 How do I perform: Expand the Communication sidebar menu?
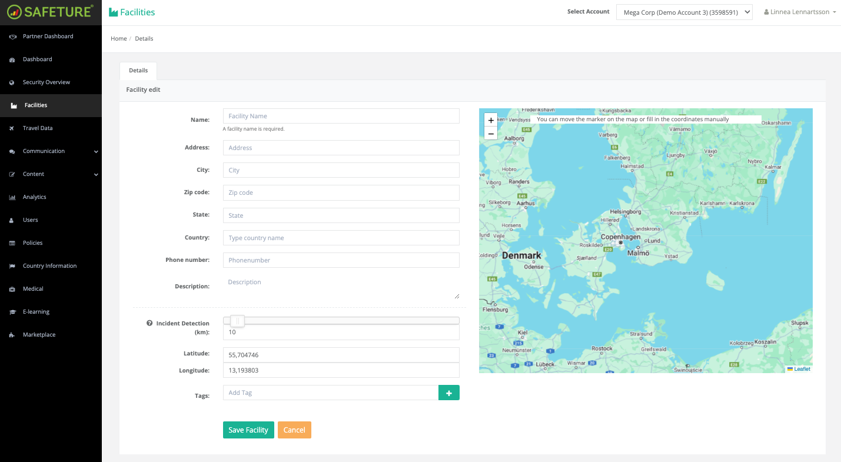(x=96, y=151)
